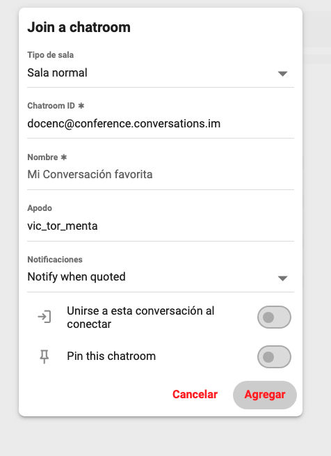Expand the Notificaciones dropdown arrow
This screenshot has height=456, width=331.
[282, 278]
